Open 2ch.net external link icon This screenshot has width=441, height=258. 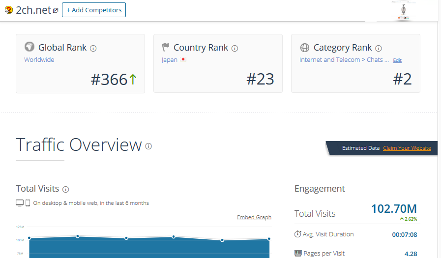(x=56, y=10)
